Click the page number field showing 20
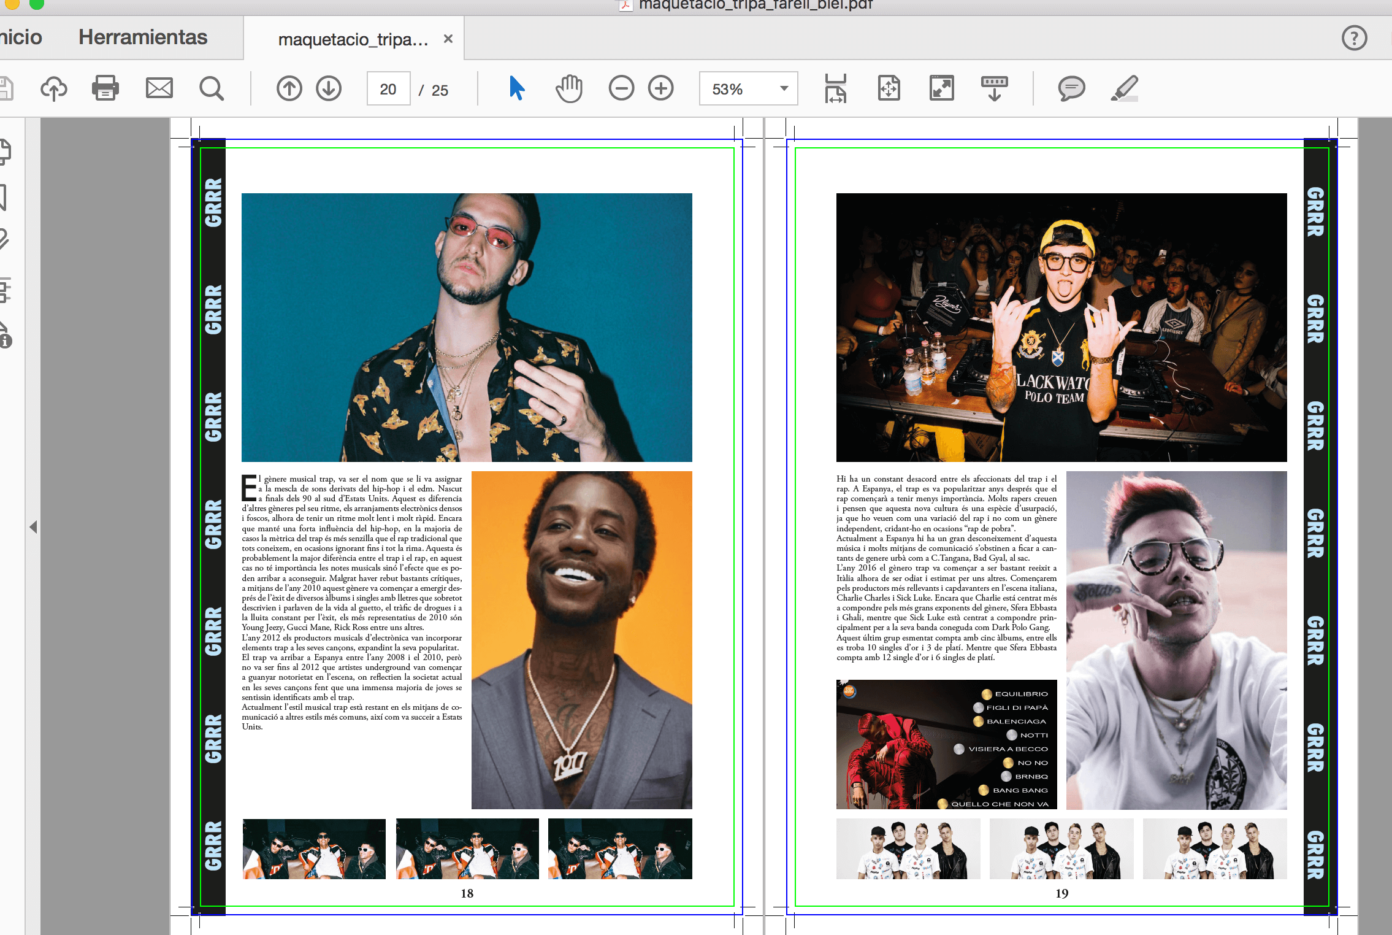1392x935 pixels. click(388, 89)
